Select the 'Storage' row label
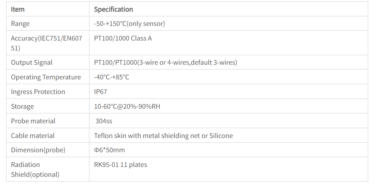Viewport: 376px width, 185px height. click(x=22, y=106)
